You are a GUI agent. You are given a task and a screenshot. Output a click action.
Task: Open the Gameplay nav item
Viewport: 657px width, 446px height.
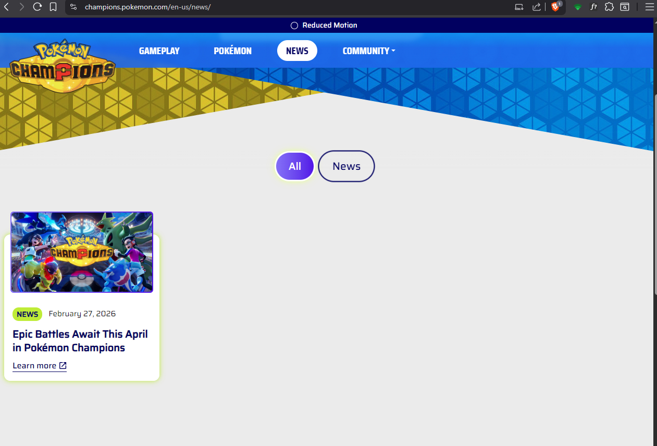point(159,51)
